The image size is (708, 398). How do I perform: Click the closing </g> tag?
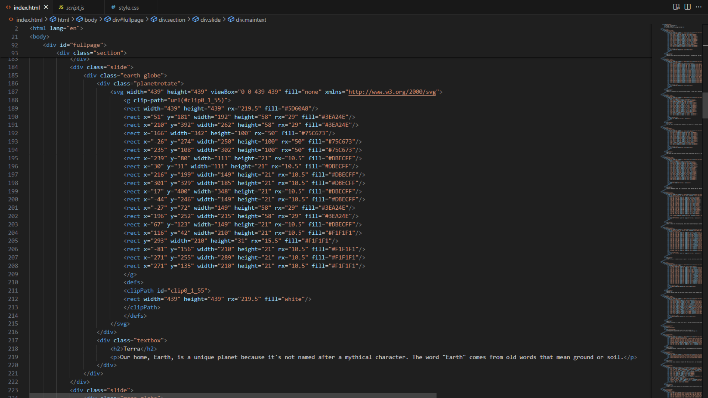point(130,275)
